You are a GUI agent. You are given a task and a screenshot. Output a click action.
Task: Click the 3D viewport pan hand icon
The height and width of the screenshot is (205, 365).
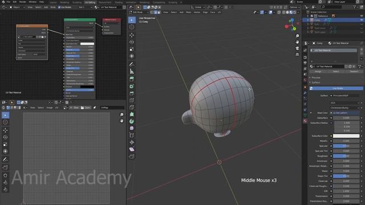click(297, 42)
